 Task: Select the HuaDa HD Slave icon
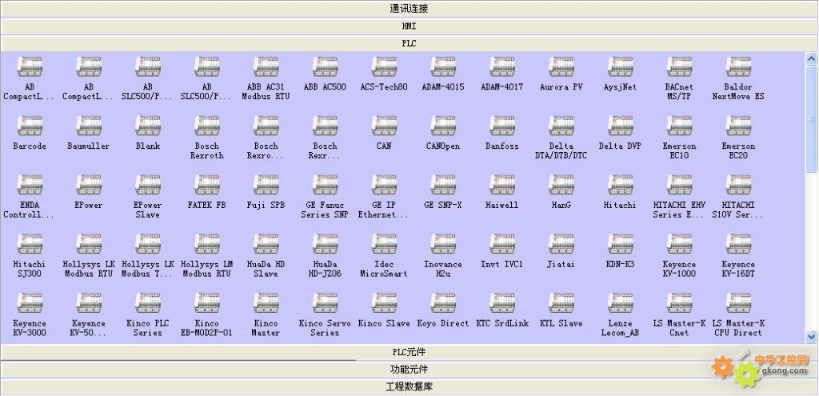tap(266, 244)
